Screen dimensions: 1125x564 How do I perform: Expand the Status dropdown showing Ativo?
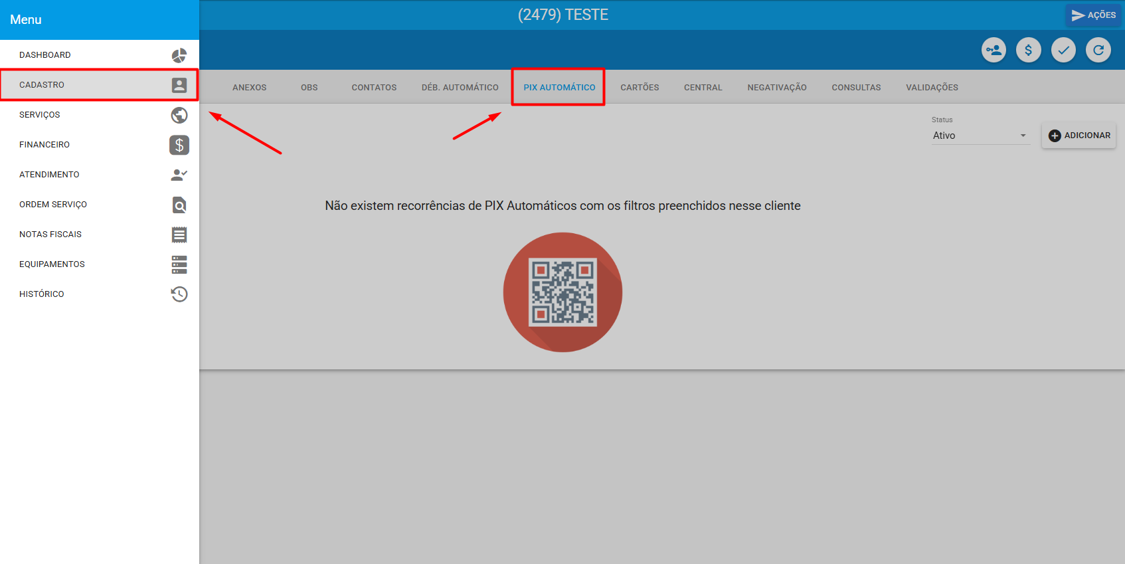[x=980, y=136]
